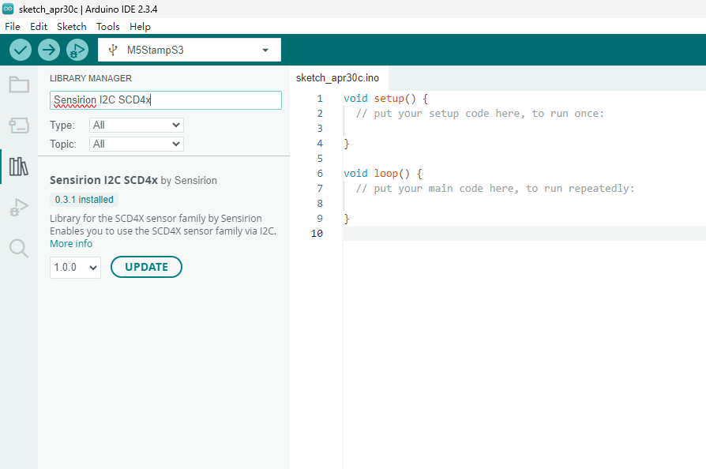Click the Type: filter label
The height and width of the screenshot is (469, 706).
[62, 125]
